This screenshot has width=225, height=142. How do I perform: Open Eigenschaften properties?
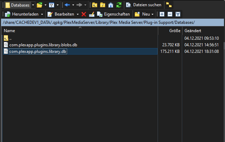point(113,14)
